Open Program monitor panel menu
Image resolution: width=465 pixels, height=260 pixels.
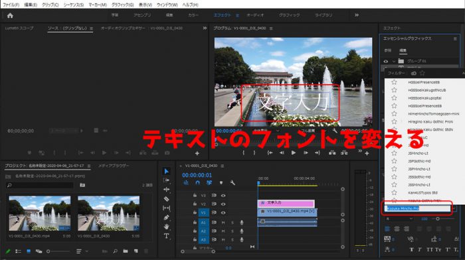[x=271, y=29]
